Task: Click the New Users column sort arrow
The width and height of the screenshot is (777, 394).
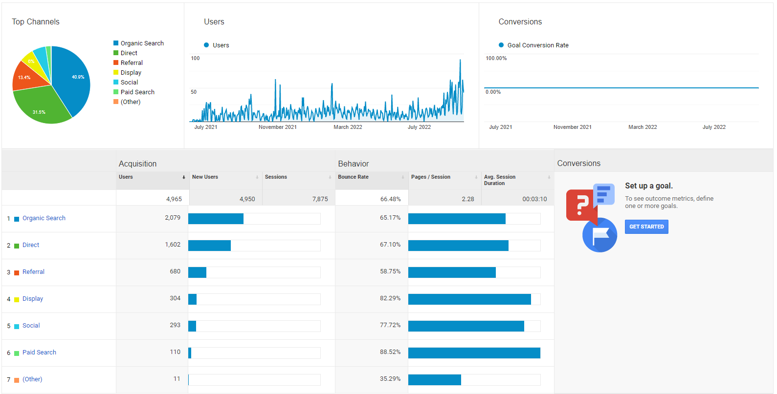Action: click(x=257, y=177)
